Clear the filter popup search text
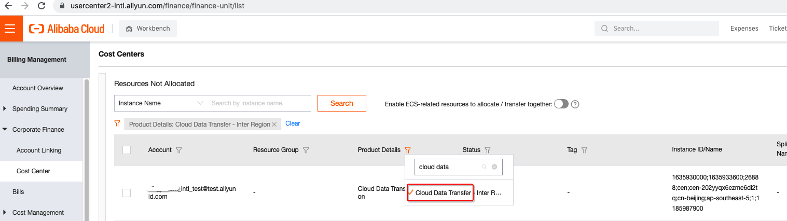The image size is (787, 221). 494,167
